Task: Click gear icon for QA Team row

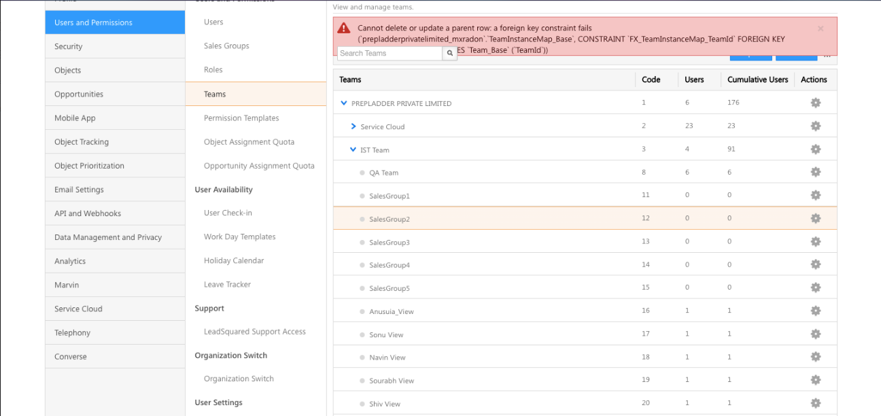Action: click(x=815, y=172)
